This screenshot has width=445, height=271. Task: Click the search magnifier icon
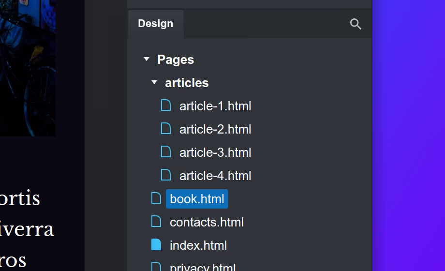(x=356, y=24)
